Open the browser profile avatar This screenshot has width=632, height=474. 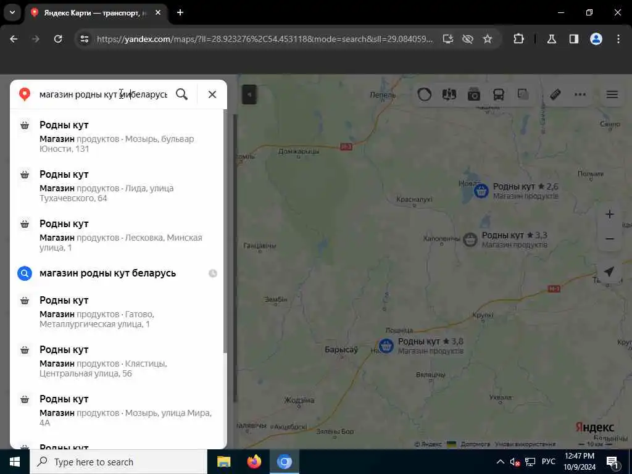tap(596, 39)
